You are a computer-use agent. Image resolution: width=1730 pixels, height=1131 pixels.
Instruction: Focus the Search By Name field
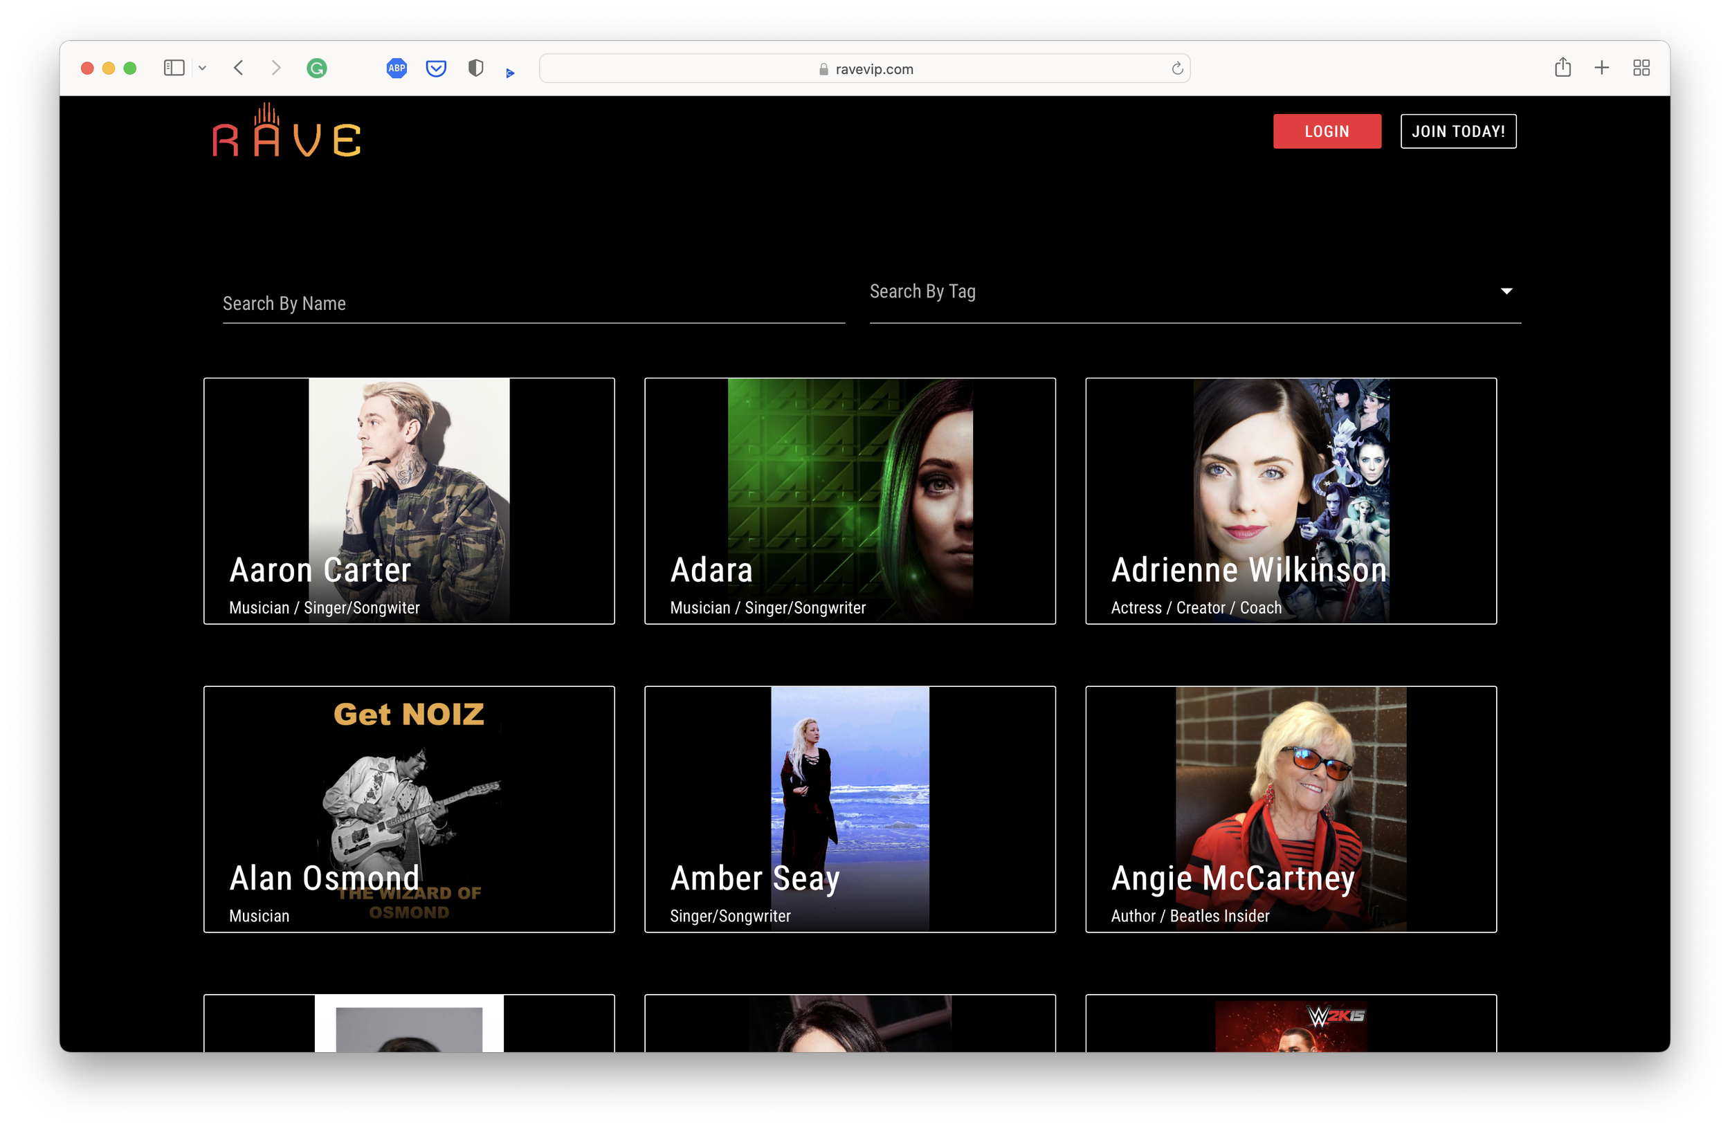533,304
